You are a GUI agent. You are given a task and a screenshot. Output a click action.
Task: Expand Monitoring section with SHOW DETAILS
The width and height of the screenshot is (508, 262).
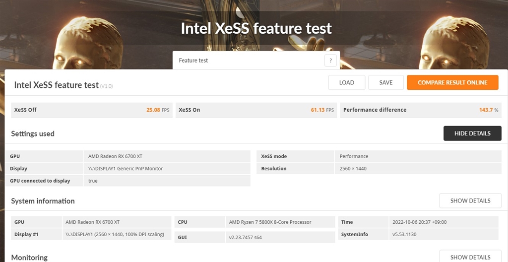tap(470, 257)
